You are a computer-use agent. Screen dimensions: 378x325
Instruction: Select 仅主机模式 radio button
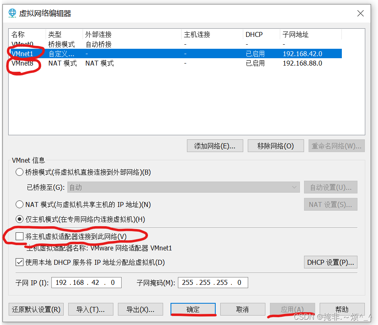[x=19, y=219]
